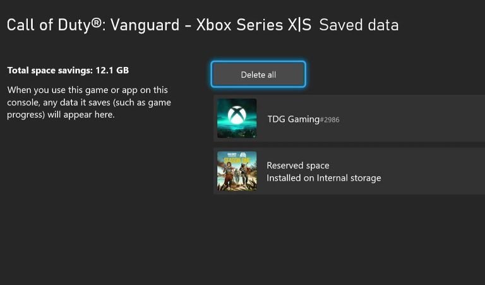This screenshot has height=285, width=485.
Task: Click Xbox Series X|S in the title
Action: pyautogui.click(x=254, y=25)
